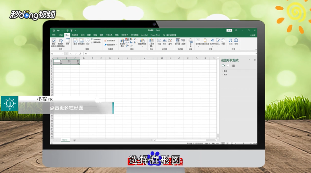Click the zoom in plus button

(251, 143)
